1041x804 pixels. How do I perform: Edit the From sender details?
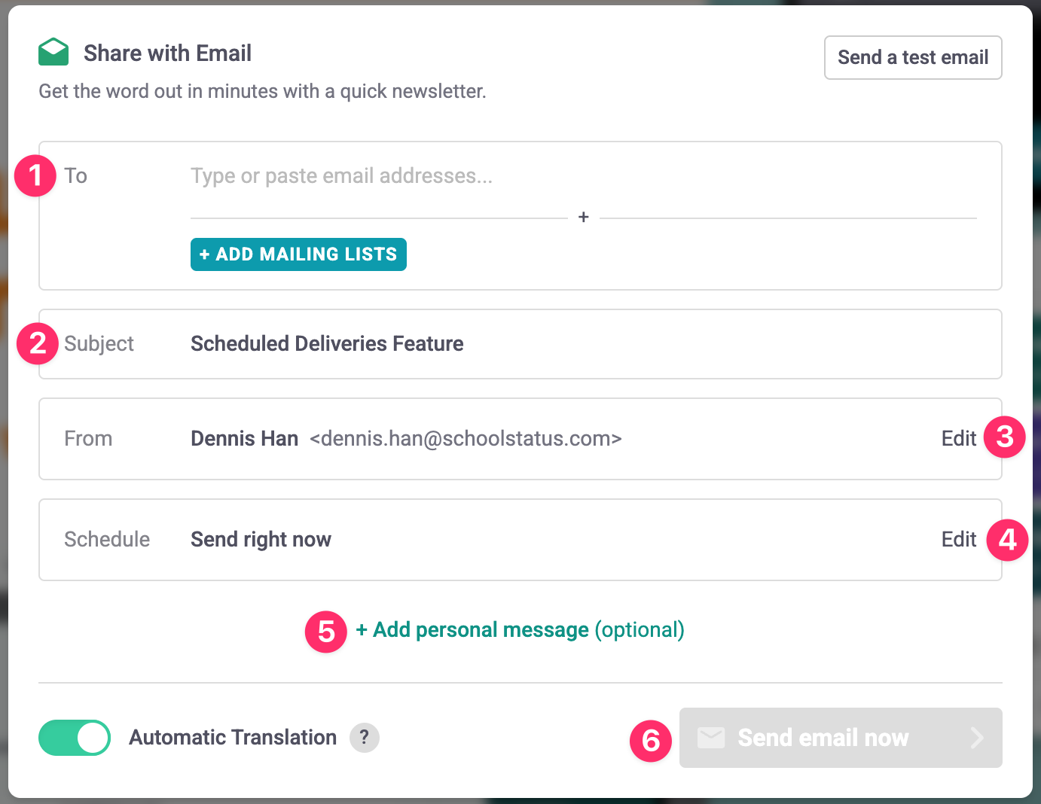[958, 438]
